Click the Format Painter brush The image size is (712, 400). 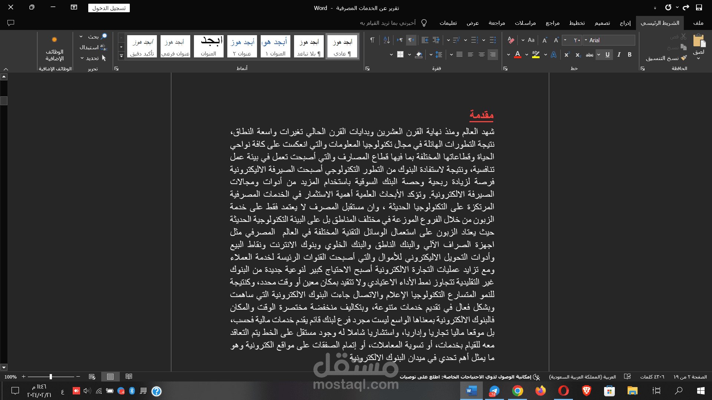684,58
